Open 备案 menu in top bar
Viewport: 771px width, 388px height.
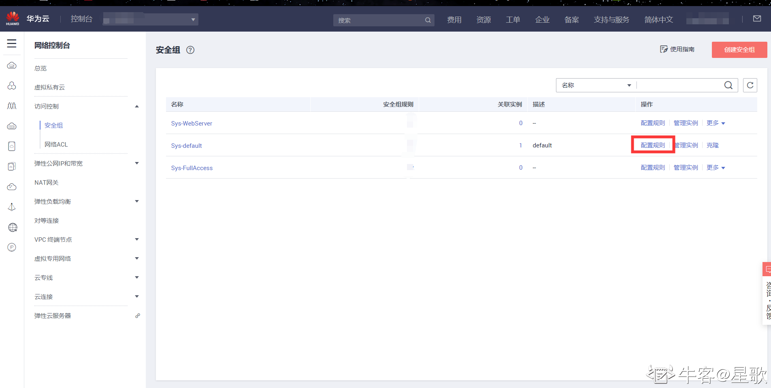tap(572, 20)
